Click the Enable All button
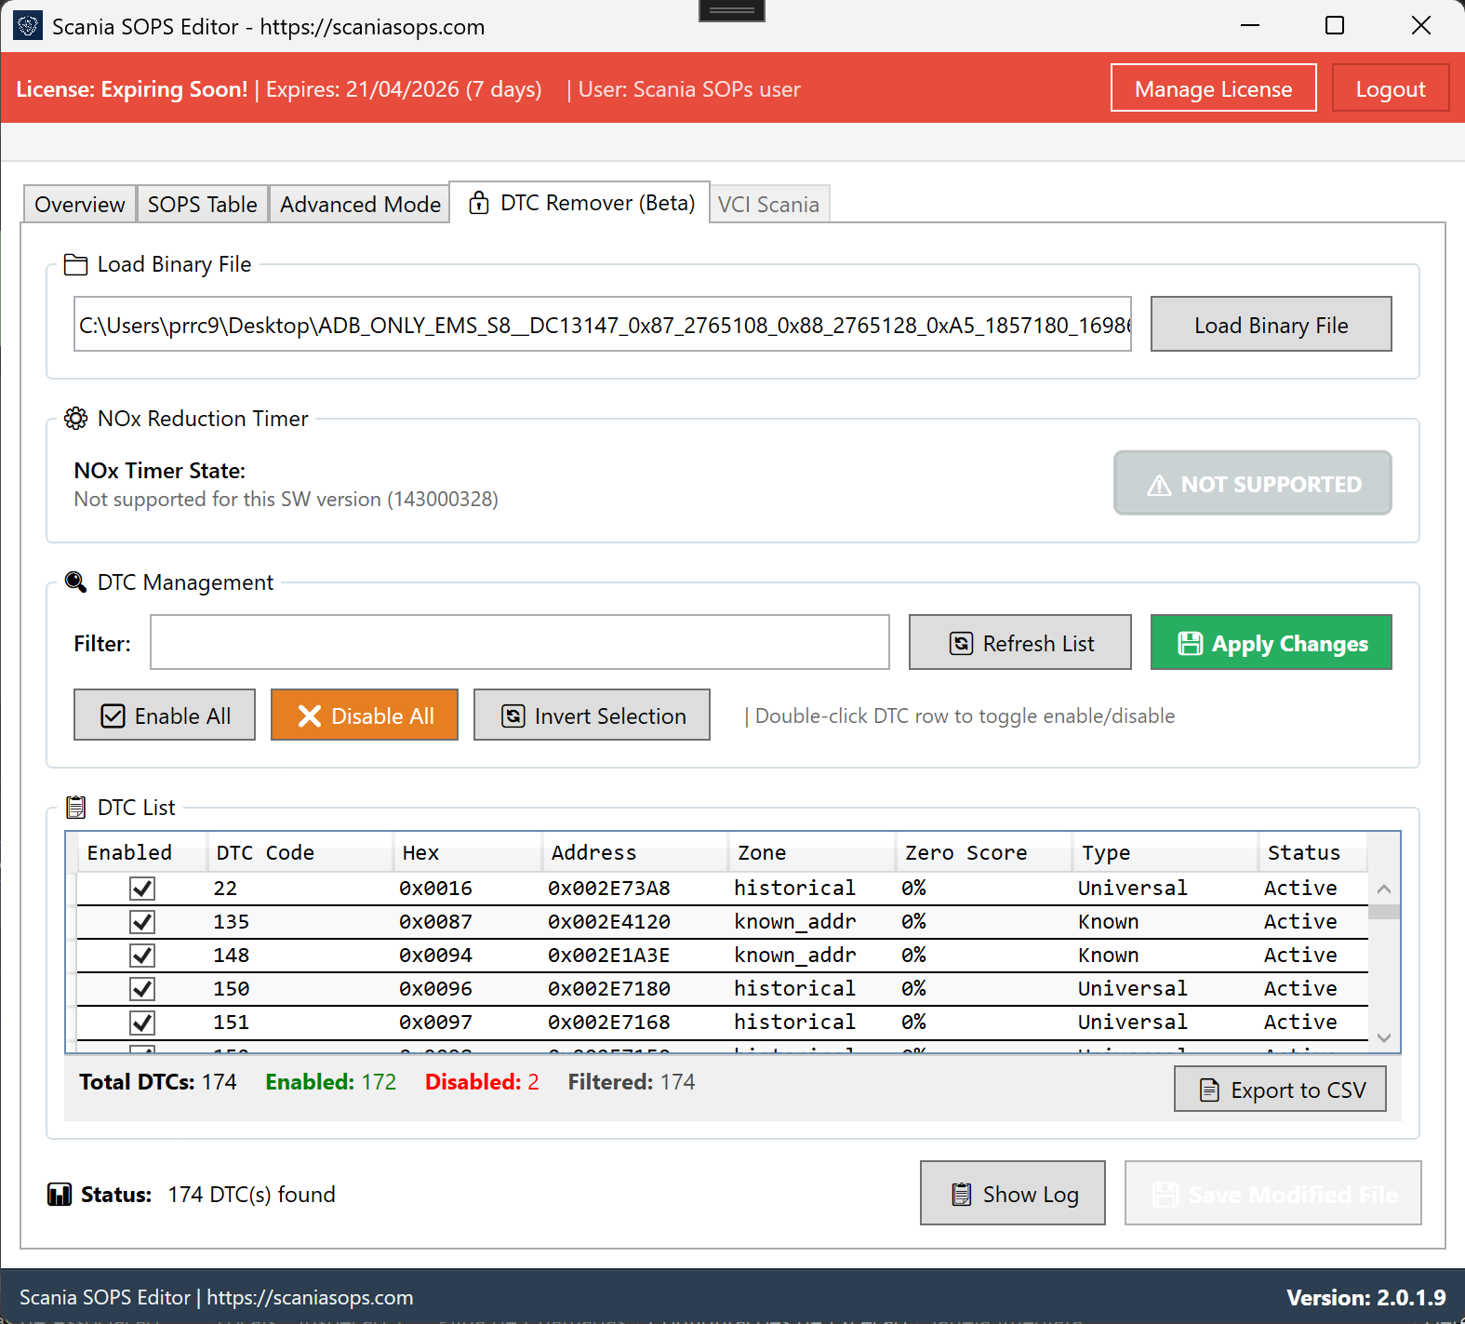This screenshot has height=1324, width=1465. (x=165, y=715)
